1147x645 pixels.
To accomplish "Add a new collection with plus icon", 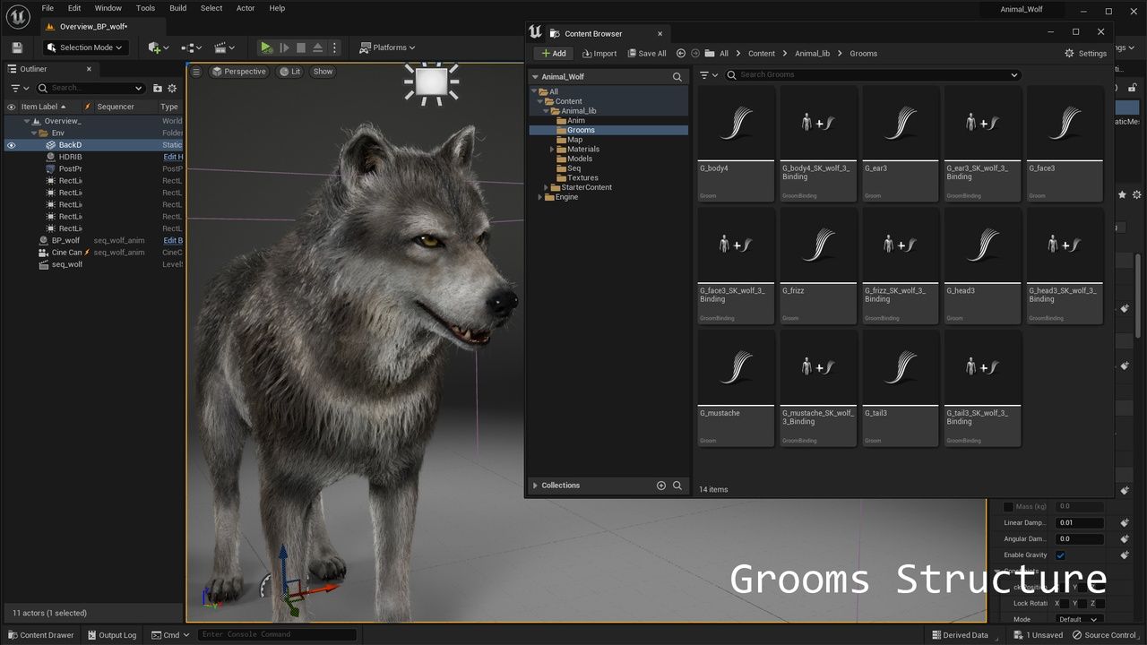I will click(x=661, y=486).
